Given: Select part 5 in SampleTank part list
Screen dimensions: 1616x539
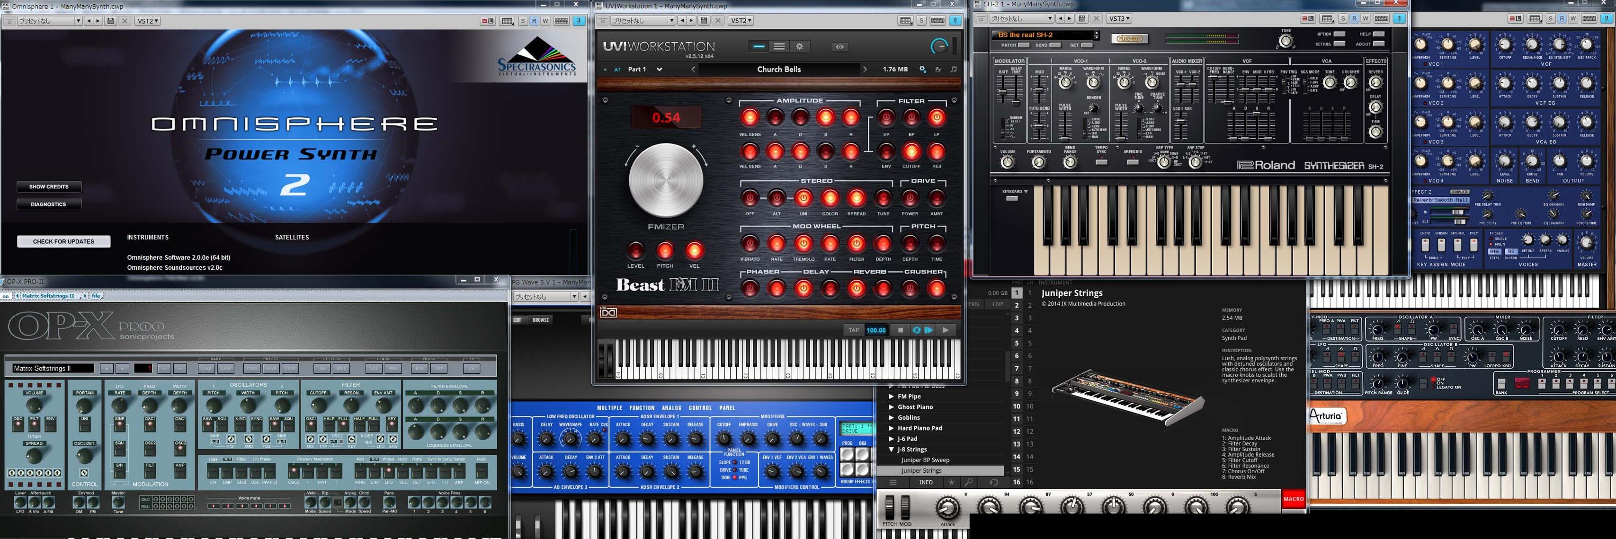Looking at the screenshot, I should 1017,344.
